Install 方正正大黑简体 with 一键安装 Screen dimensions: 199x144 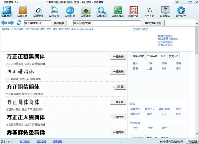coord(118,117)
